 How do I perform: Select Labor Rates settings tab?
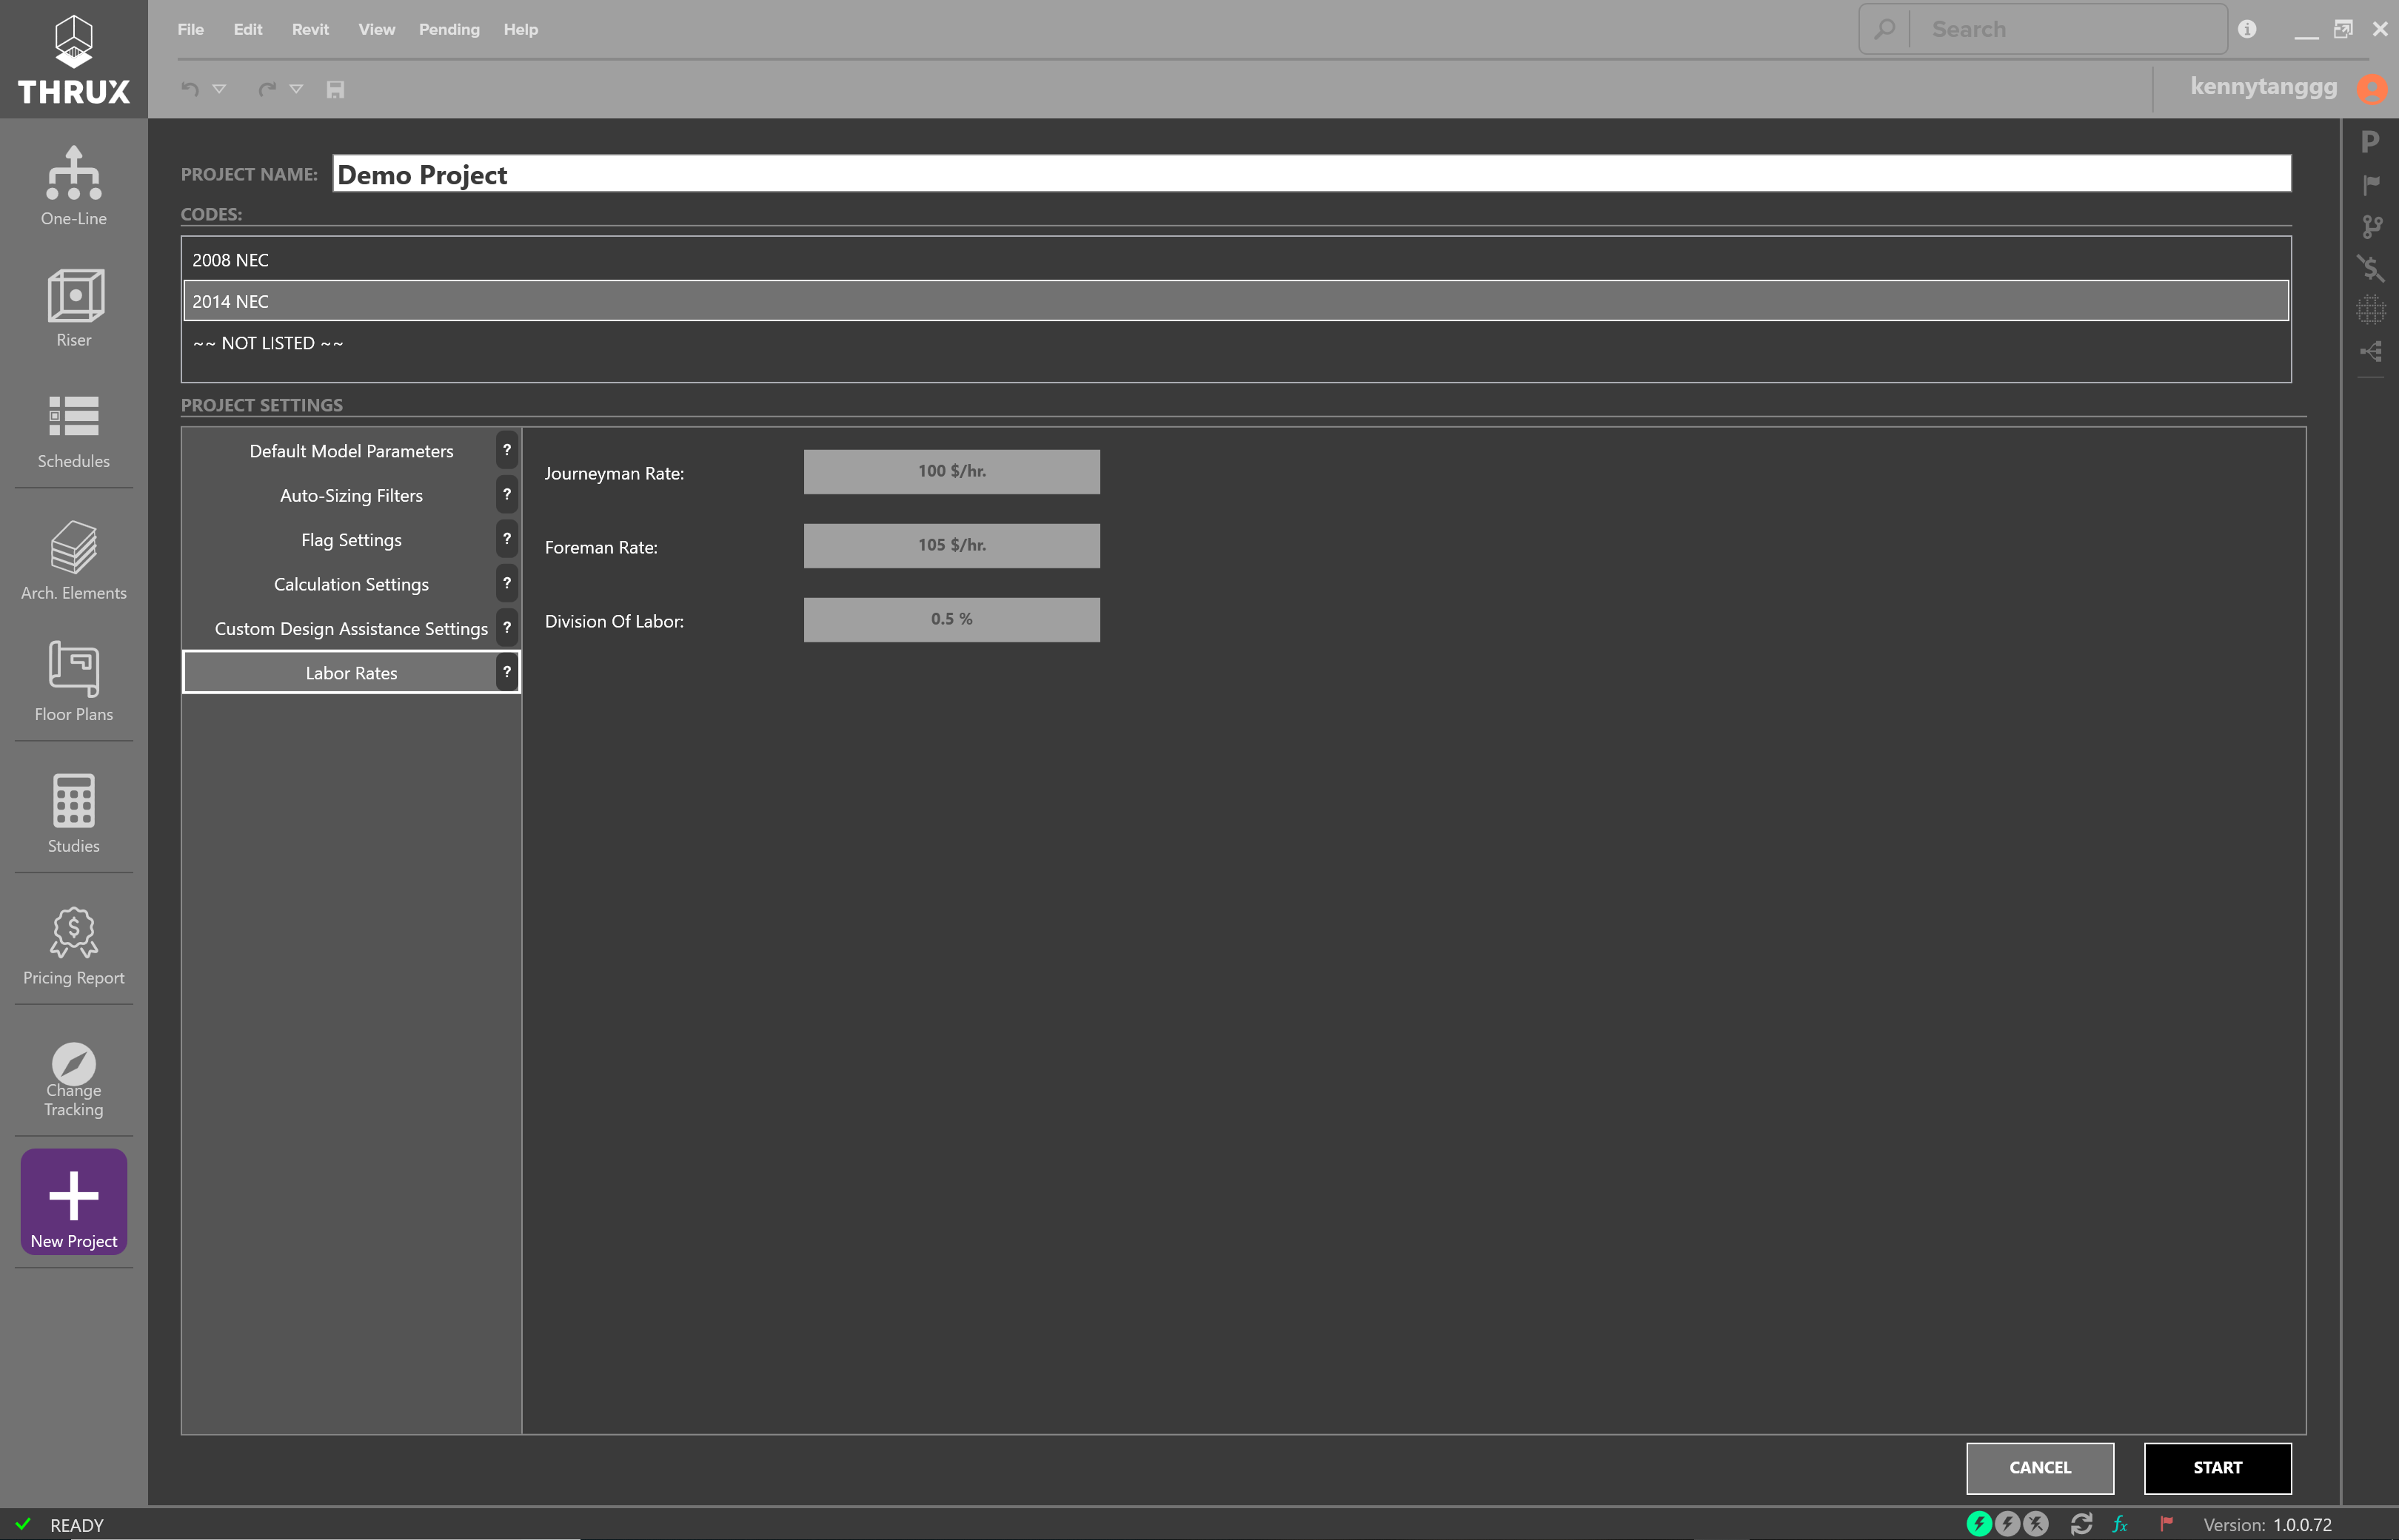coord(351,673)
